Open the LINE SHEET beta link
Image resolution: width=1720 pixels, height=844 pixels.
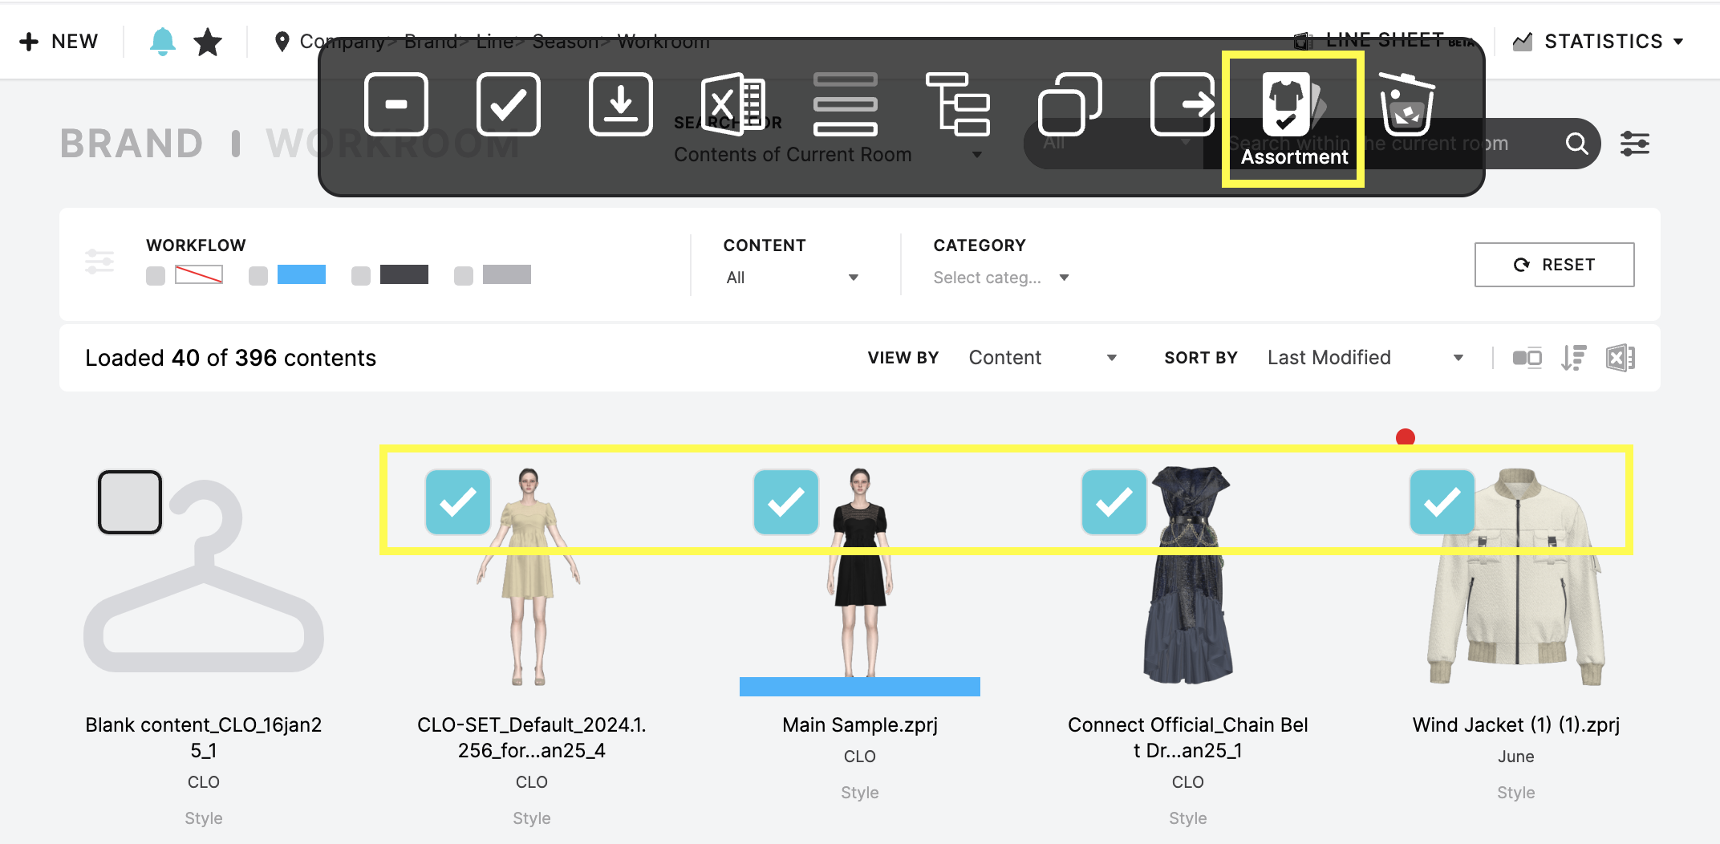point(1384,40)
